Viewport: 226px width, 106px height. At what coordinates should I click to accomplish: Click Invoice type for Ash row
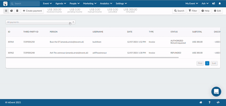[x=152, y=53]
